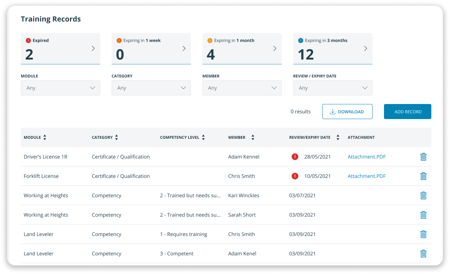Open Expiring in 1 week card arrow
Screen dimensions: 450x274
[184, 48]
